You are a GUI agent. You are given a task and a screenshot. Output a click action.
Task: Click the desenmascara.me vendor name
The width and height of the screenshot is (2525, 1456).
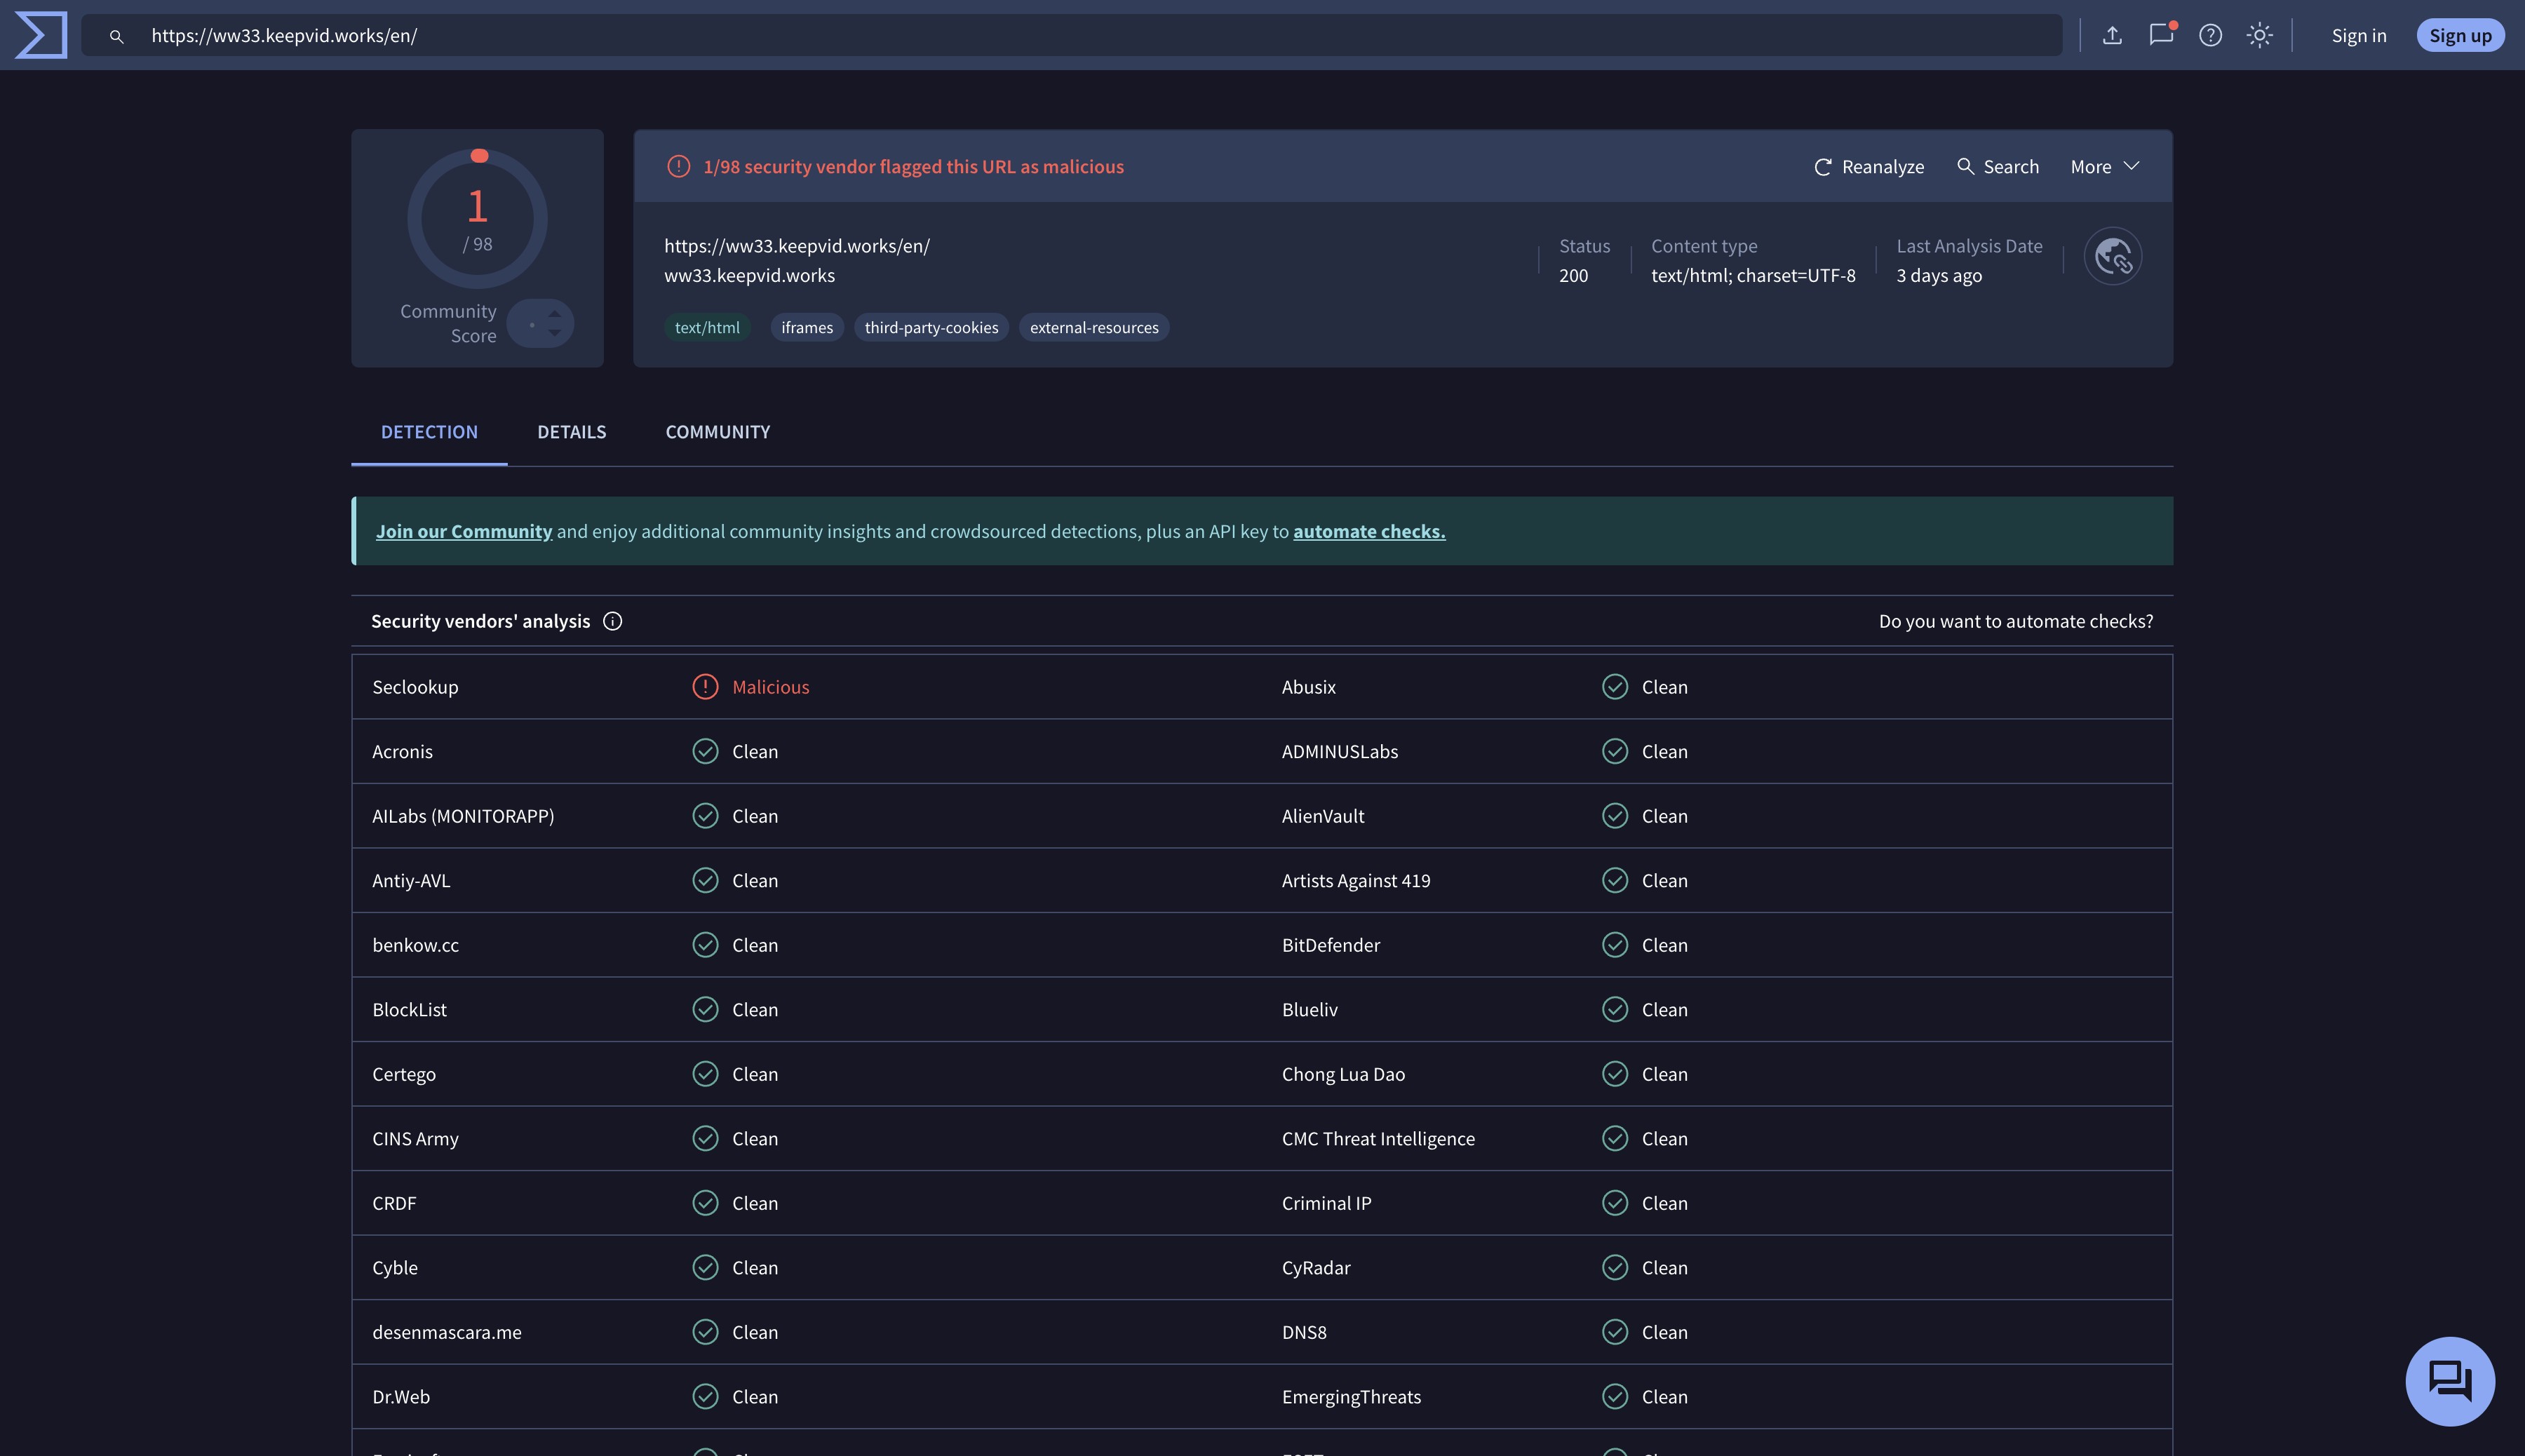[447, 1332]
